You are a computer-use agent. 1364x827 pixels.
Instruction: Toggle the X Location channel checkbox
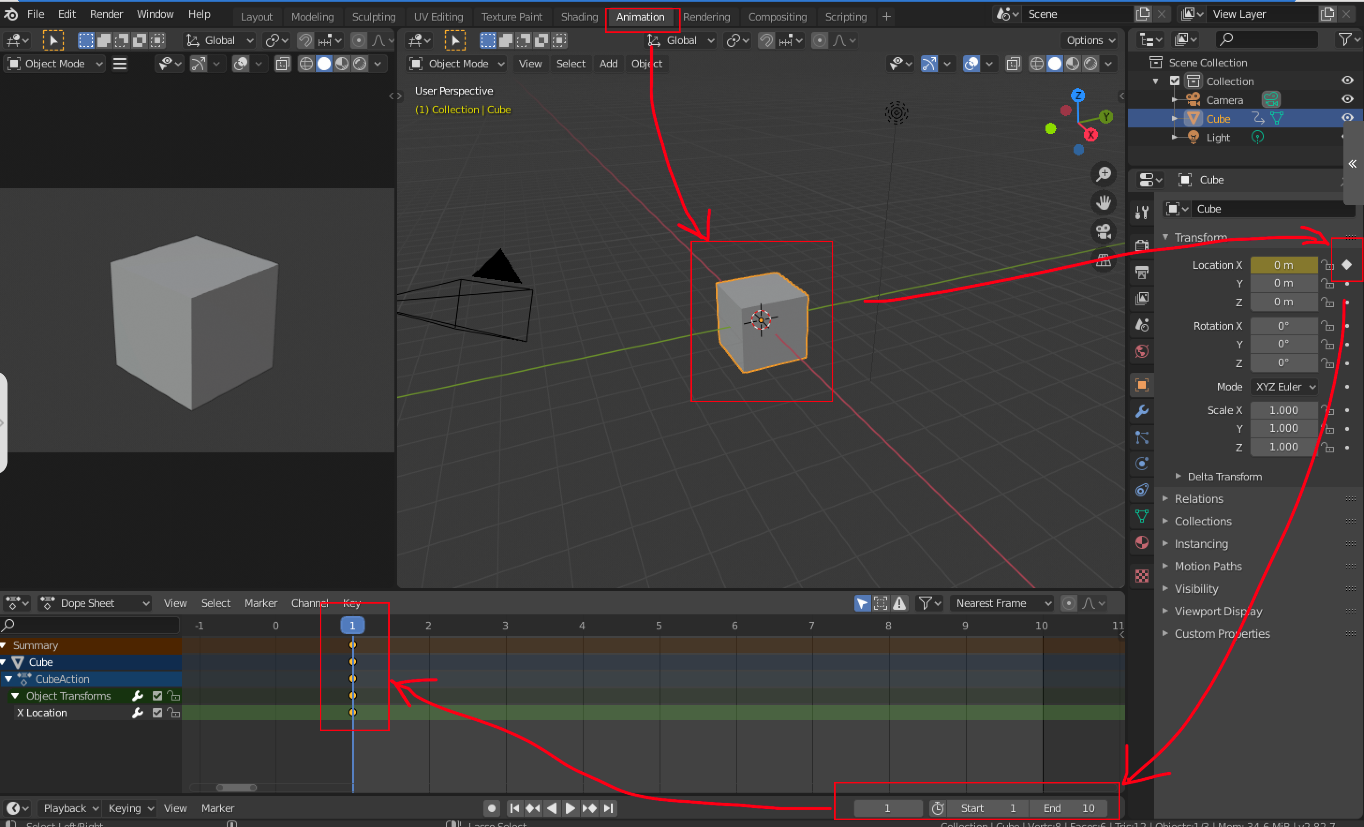157,712
